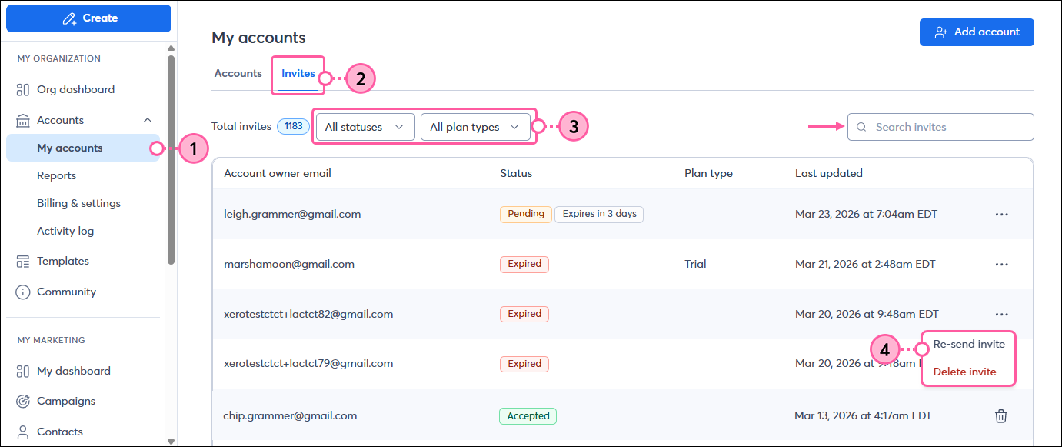Delete chip.grammer's invite using the trash icon

coord(1000,415)
